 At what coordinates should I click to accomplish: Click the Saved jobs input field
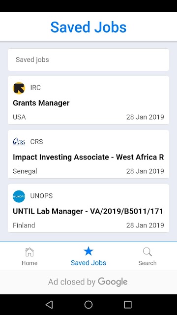click(x=88, y=60)
